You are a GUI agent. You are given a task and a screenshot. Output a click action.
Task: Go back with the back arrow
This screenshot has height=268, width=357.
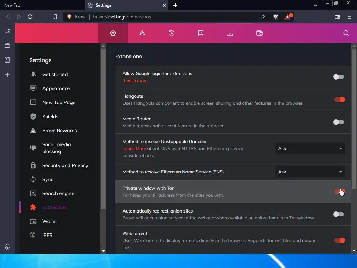click(x=8, y=17)
